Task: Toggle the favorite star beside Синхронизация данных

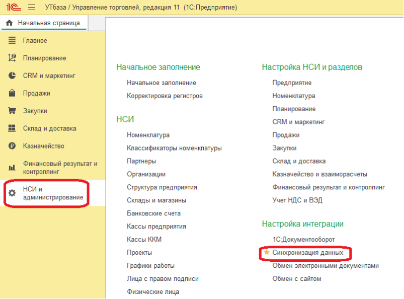Action: pyautogui.click(x=267, y=252)
